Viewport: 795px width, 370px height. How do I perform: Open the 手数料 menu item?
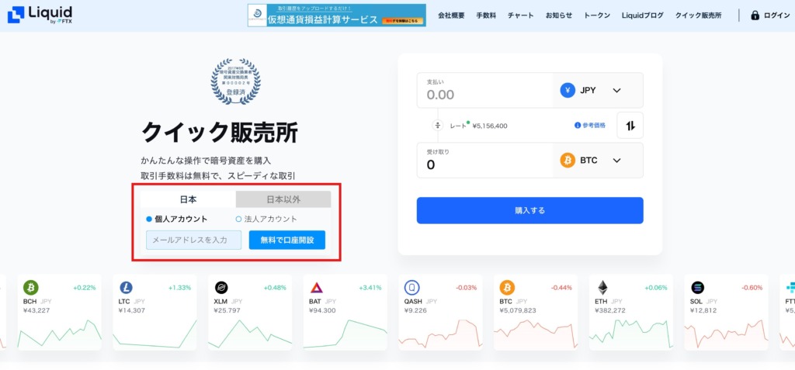pos(486,16)
